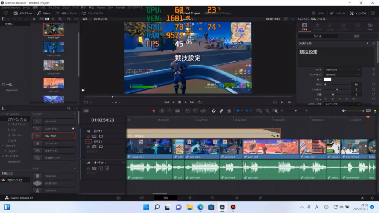This screenshot has height=213, width=379.
Task: Open the Color page icon
Action: point(213,198)
